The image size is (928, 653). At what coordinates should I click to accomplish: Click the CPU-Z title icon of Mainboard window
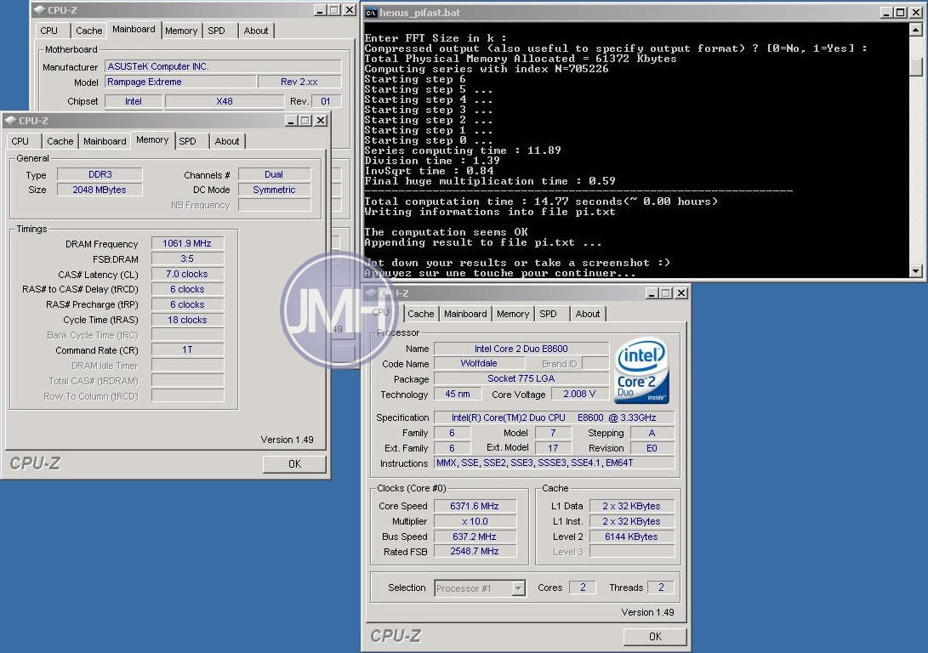40,10
